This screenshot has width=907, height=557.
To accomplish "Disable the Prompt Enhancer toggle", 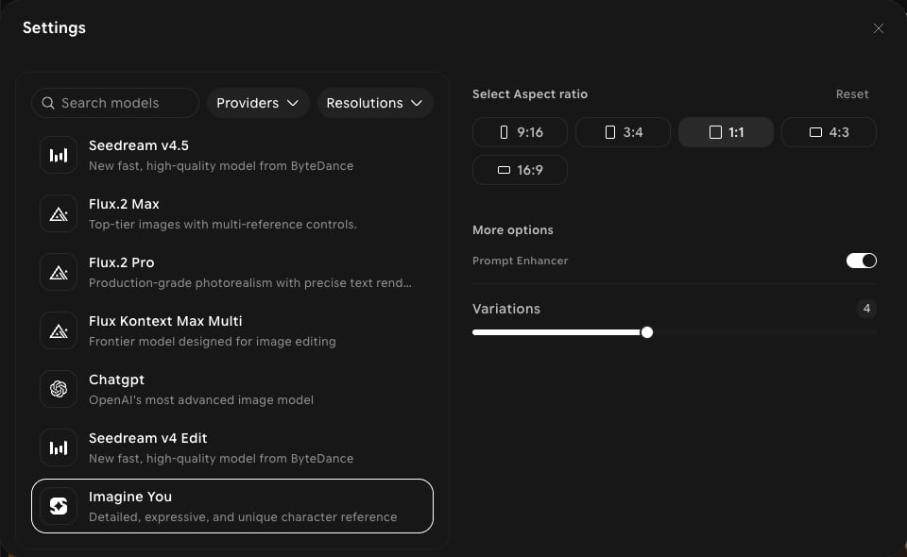I will click(862, 261).
